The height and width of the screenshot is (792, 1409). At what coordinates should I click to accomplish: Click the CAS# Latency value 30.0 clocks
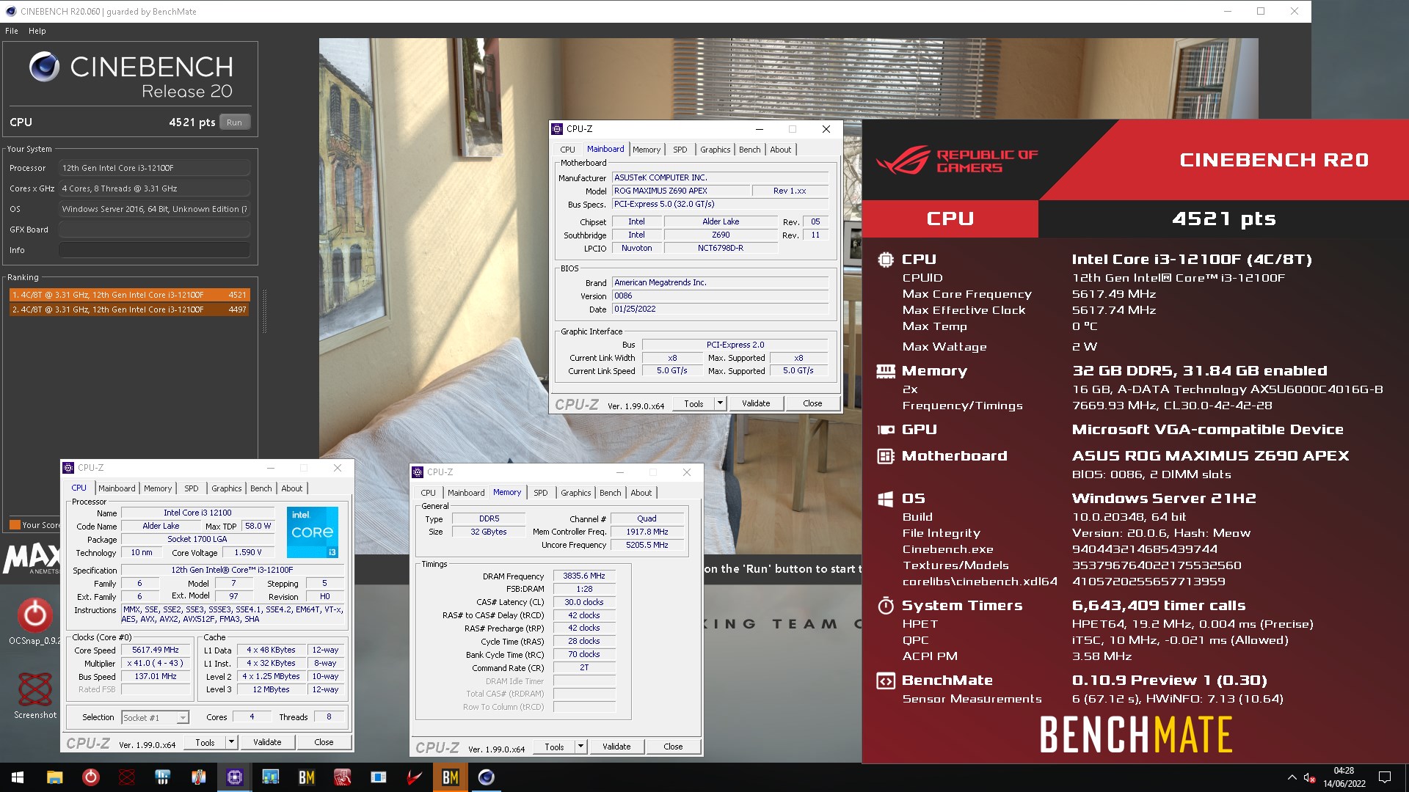(584, 603)
